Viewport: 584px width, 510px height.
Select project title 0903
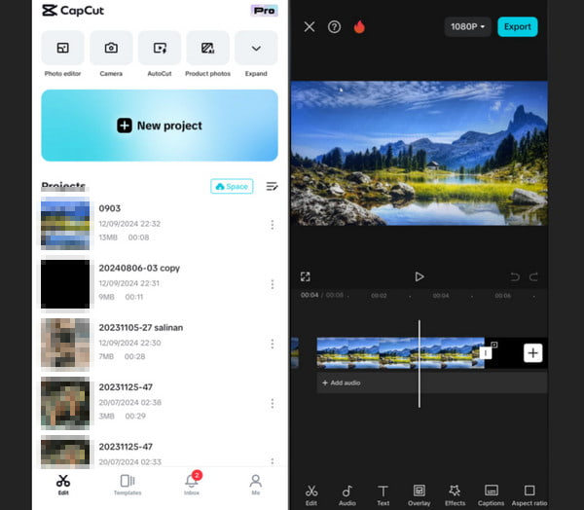pyautogui.click(x=109, y=208)
